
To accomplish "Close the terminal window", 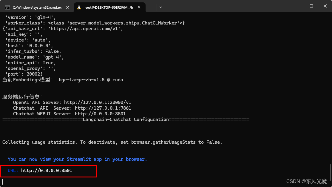I will [x=325, y=6].
